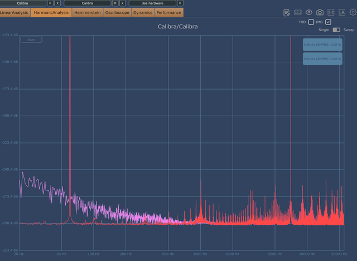Click X button of second Calibra slot
The image size is (357, 261).
click(123, 3)
